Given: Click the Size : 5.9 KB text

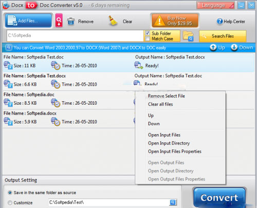Looking at the screenshot, I should [25, 122].
